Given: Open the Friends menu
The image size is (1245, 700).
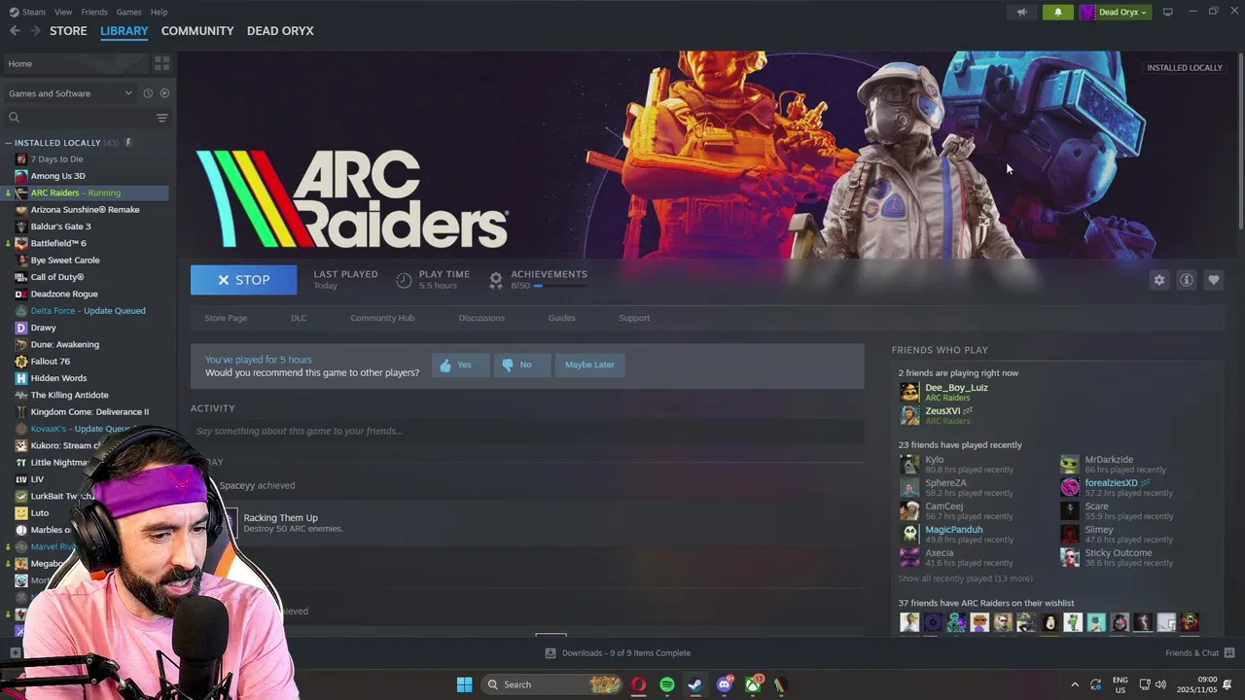Looking at the screenshot, I should point(94,12).
